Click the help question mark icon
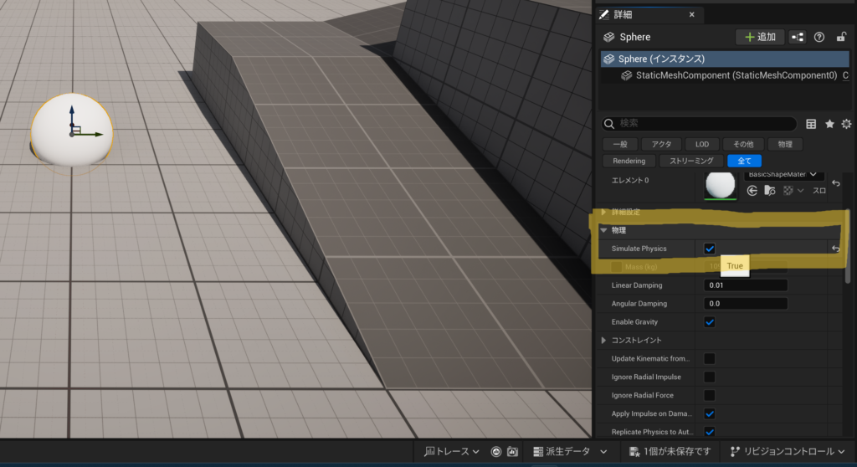The width and height of the screenshot is (857, 467). [819, 37]
